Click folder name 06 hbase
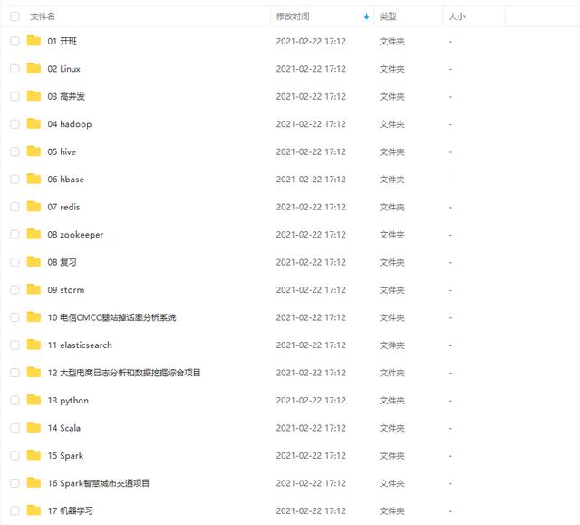 click(x=66, y=179)
